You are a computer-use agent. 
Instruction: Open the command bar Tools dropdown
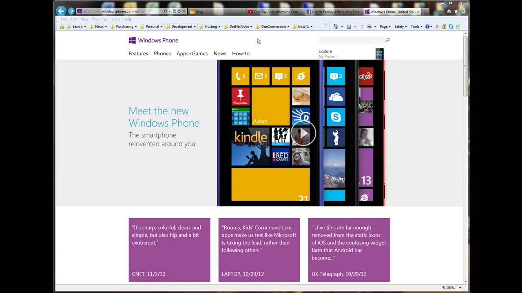point(416,26)
